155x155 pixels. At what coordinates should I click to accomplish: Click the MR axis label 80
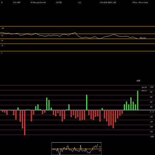[151, 92]
